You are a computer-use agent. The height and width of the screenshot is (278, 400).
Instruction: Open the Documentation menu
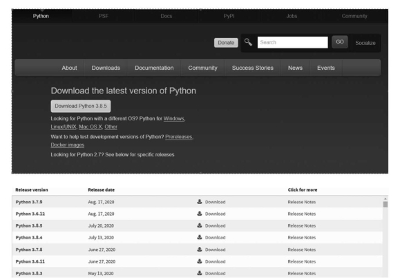tap(154, 68)
